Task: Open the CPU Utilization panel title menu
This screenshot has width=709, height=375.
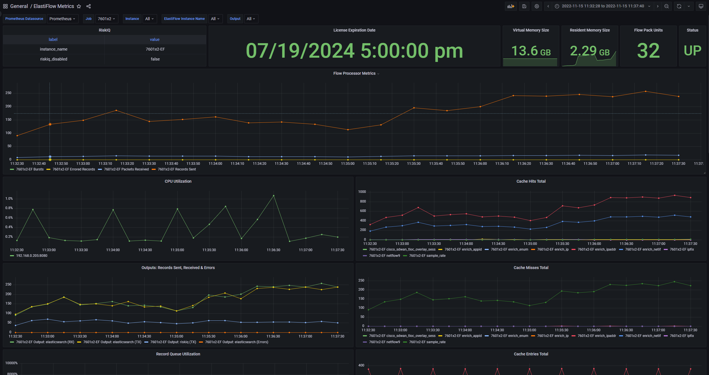Action: pyautogui.click(x=178, y=181)
